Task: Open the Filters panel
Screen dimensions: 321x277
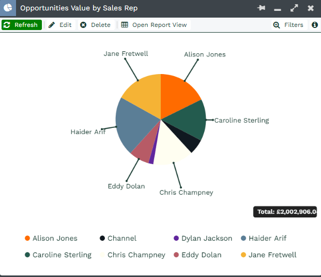Action: (288, 25)
